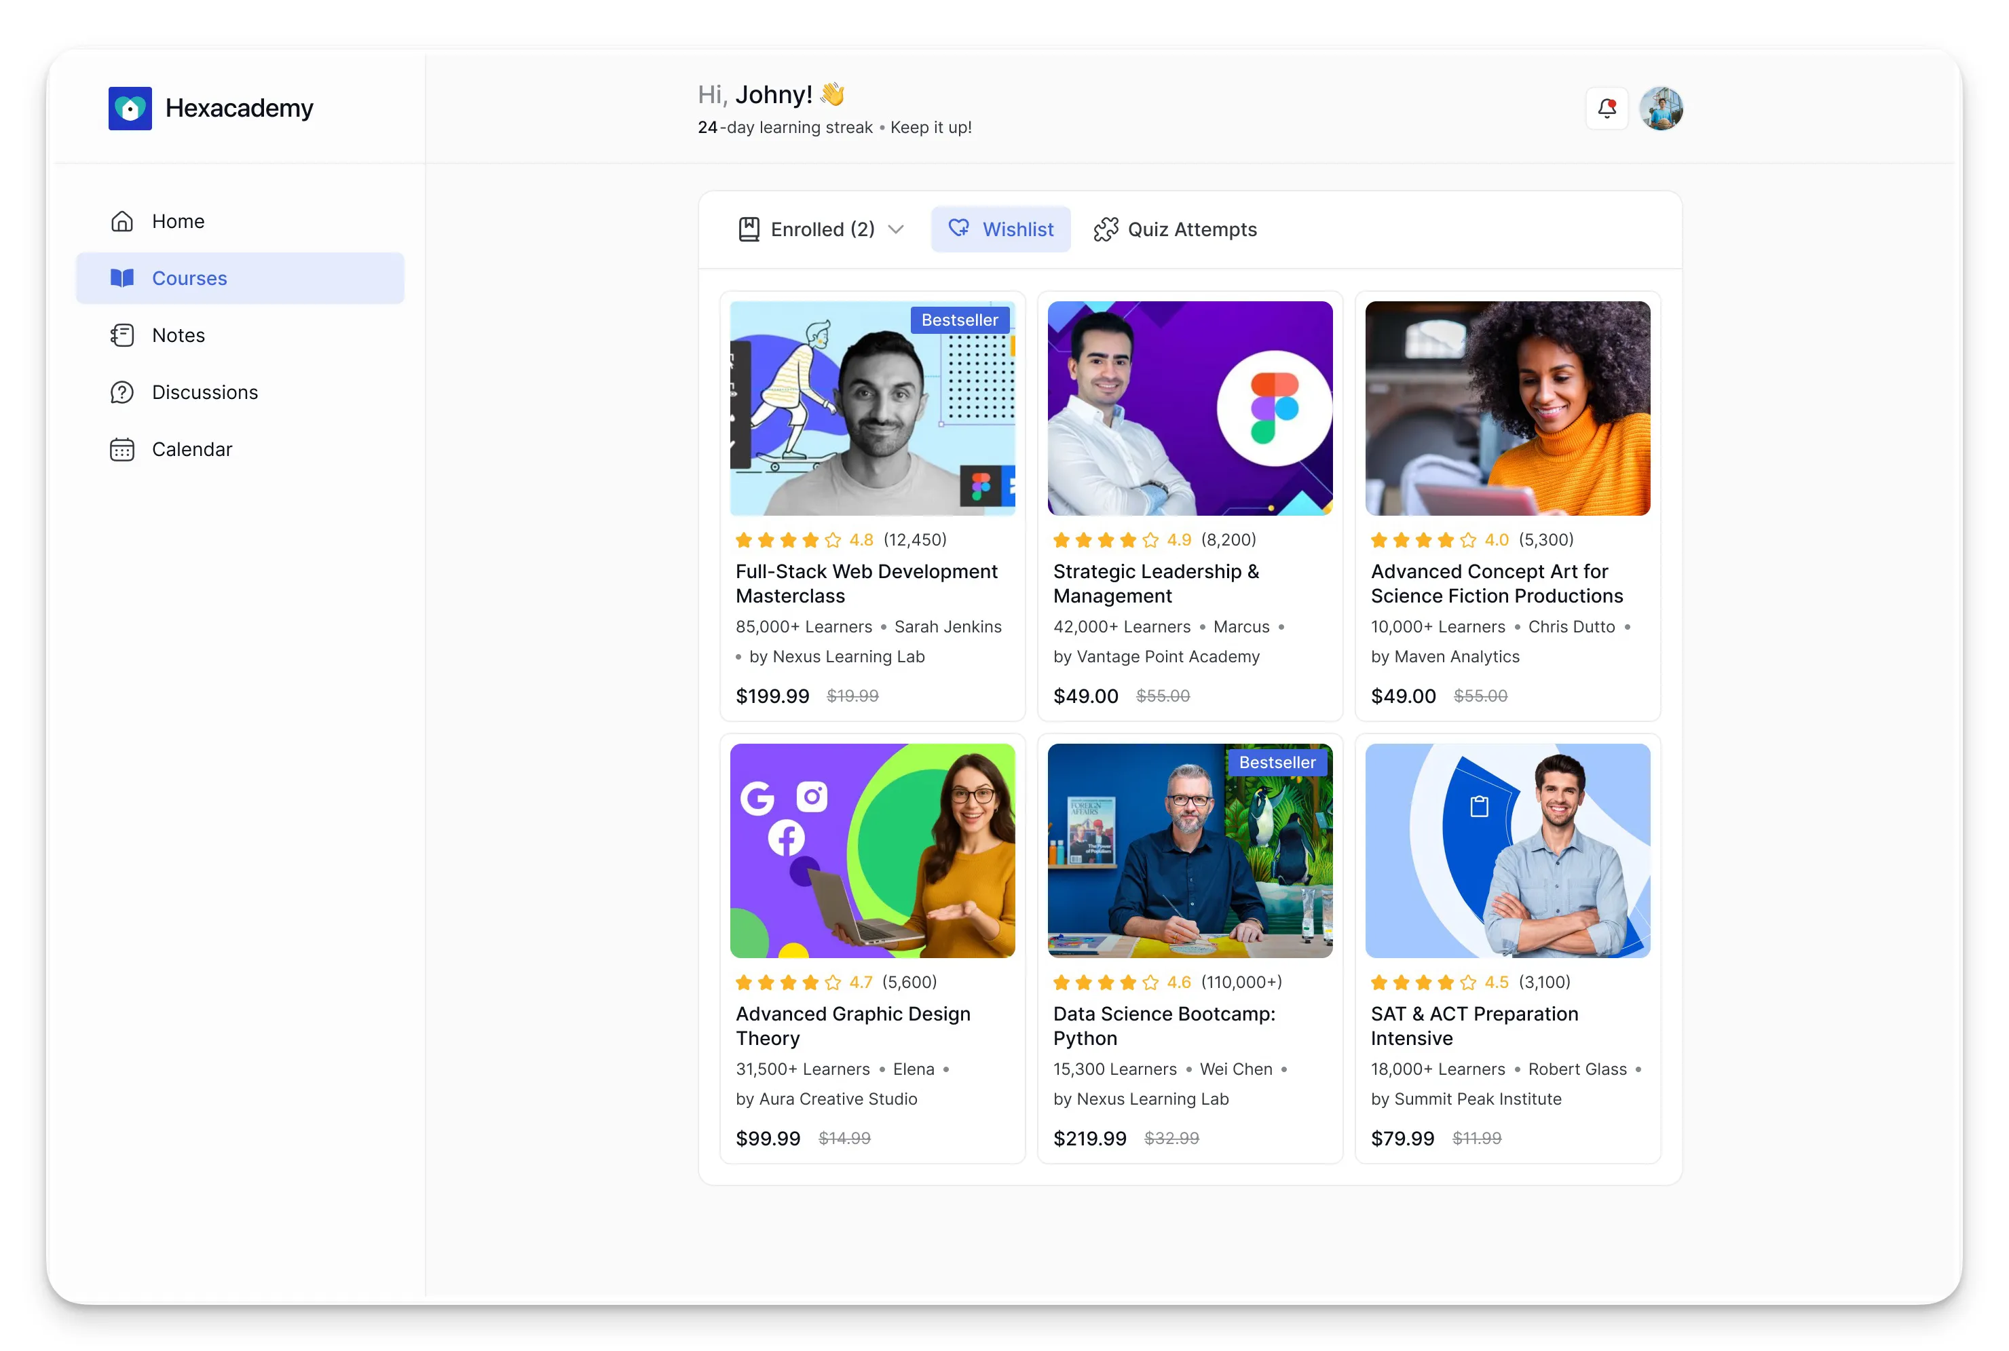
Task: Click the Discussions question-bubble icon
Action: [122, 392]
